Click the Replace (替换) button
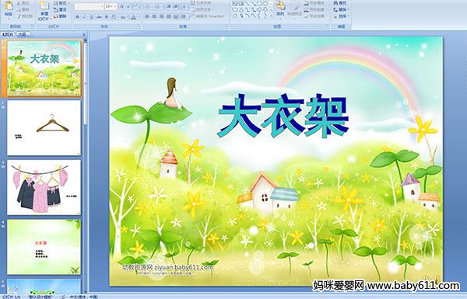The height and width of the screenshot is (299, 467). [x=340, y=9]
